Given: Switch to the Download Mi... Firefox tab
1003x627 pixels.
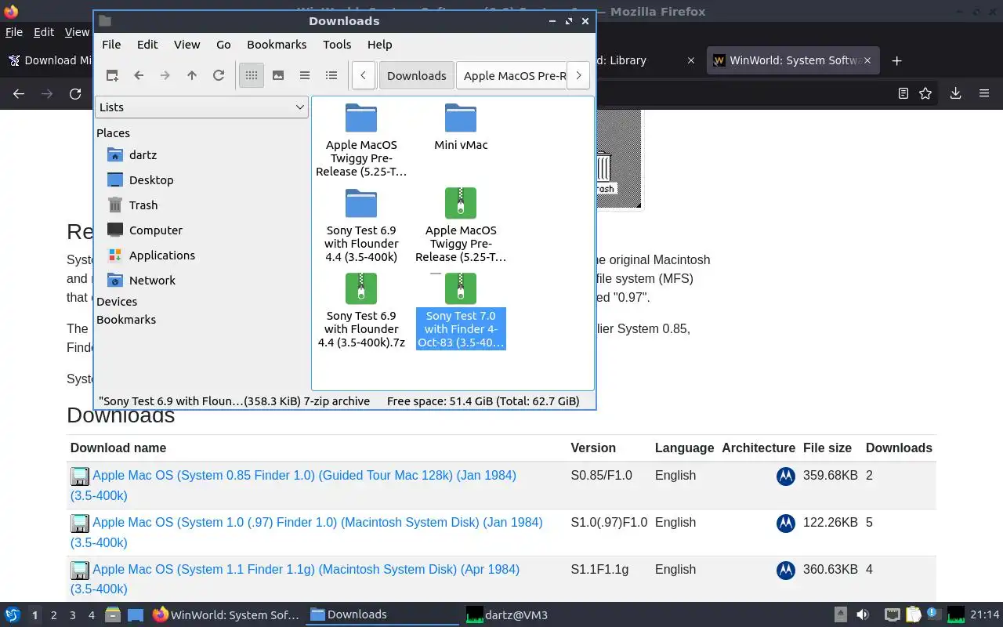Looking at the screenshot, I should point(50,60).
